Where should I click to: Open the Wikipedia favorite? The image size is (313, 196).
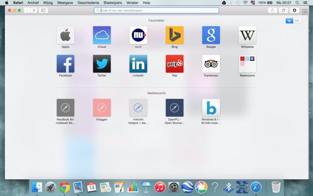[247, 35]
